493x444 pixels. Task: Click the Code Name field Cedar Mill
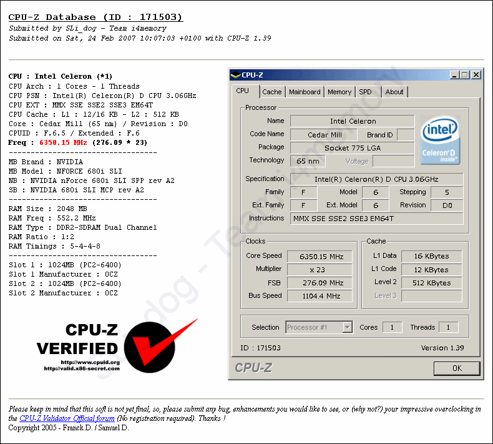coord(324,135)
